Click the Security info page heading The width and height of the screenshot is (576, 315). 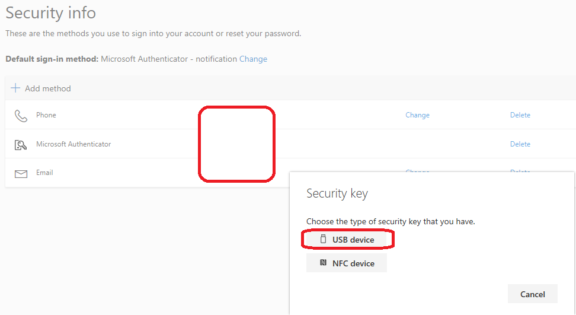pos(50,13)
